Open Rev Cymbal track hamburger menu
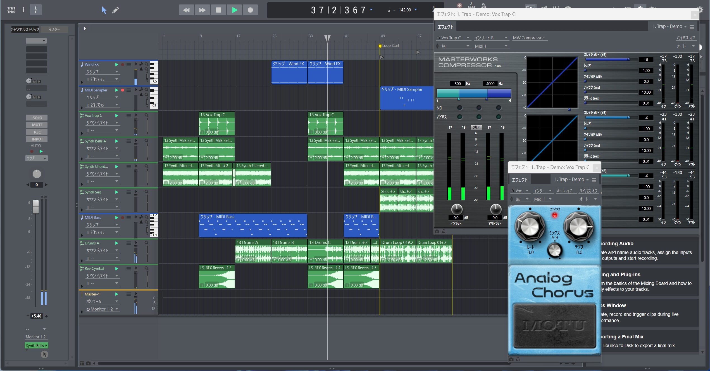This screenshot has width=710, height=371. point(129,268)
